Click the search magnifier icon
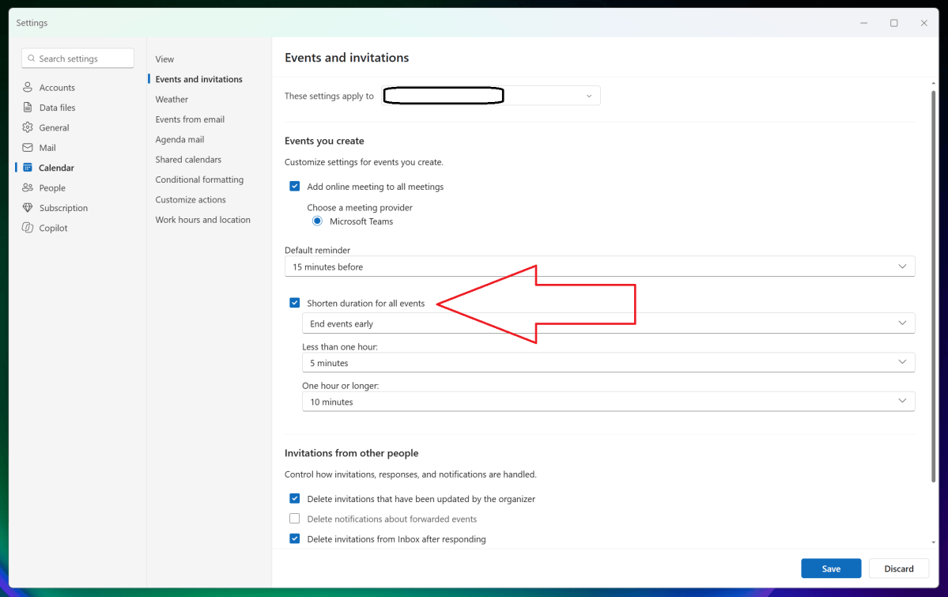The width and height of the screenshot is (948, 597). coord(32,59)
